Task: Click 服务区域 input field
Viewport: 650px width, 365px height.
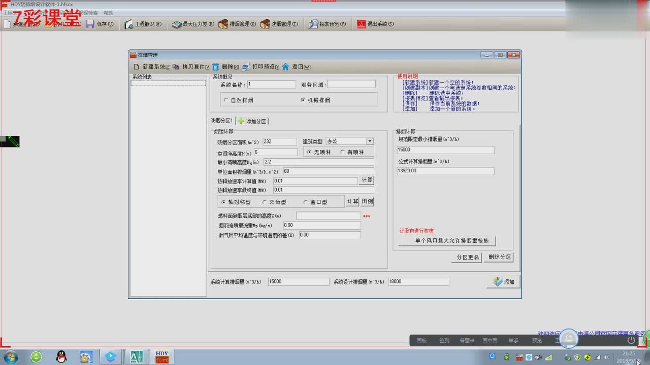Action: 351,85
